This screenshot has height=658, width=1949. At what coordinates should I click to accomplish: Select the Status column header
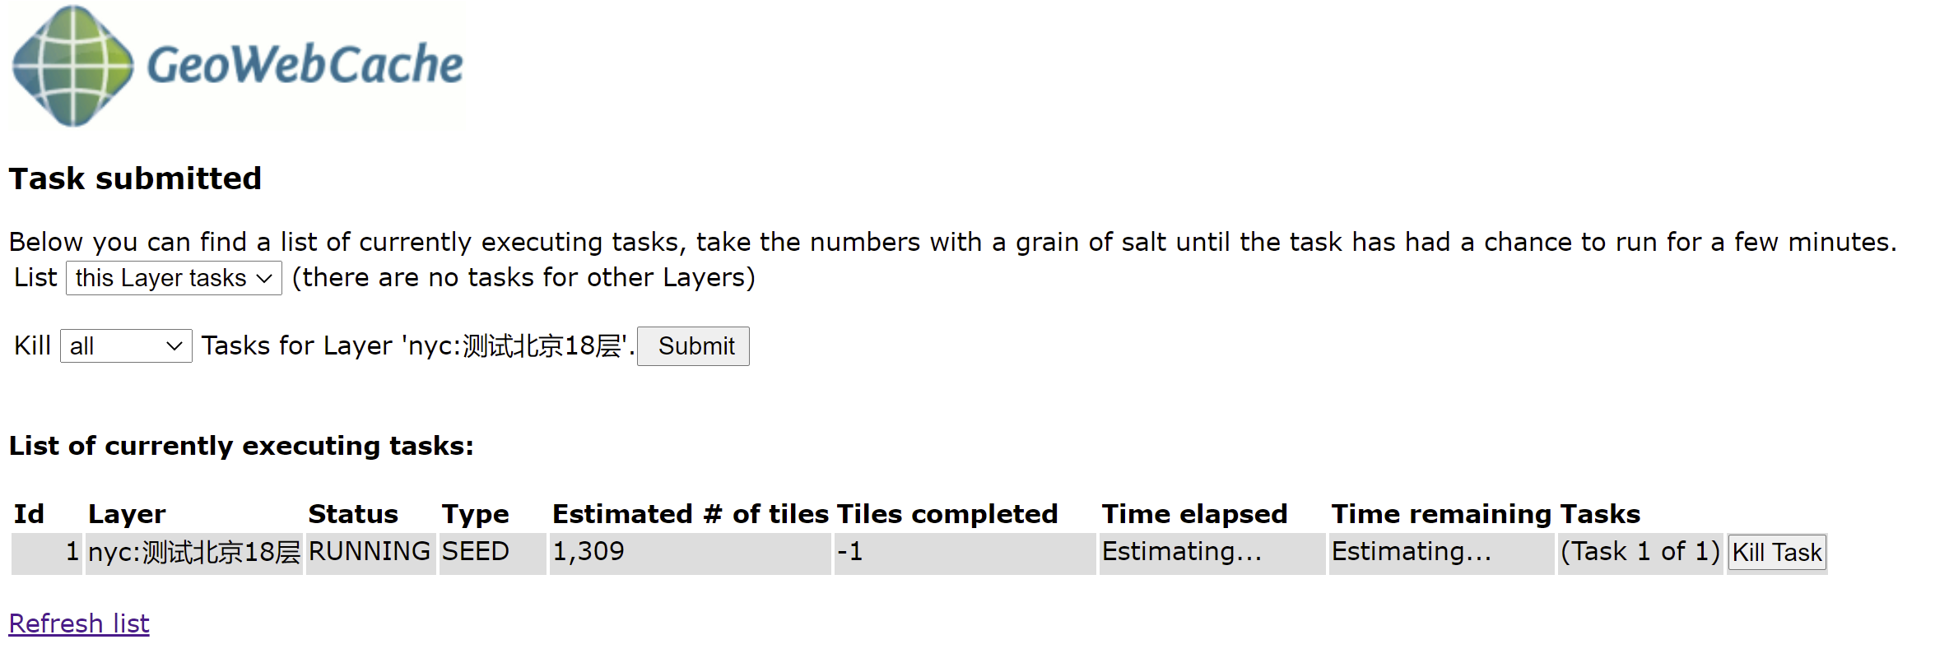[353, 514]
